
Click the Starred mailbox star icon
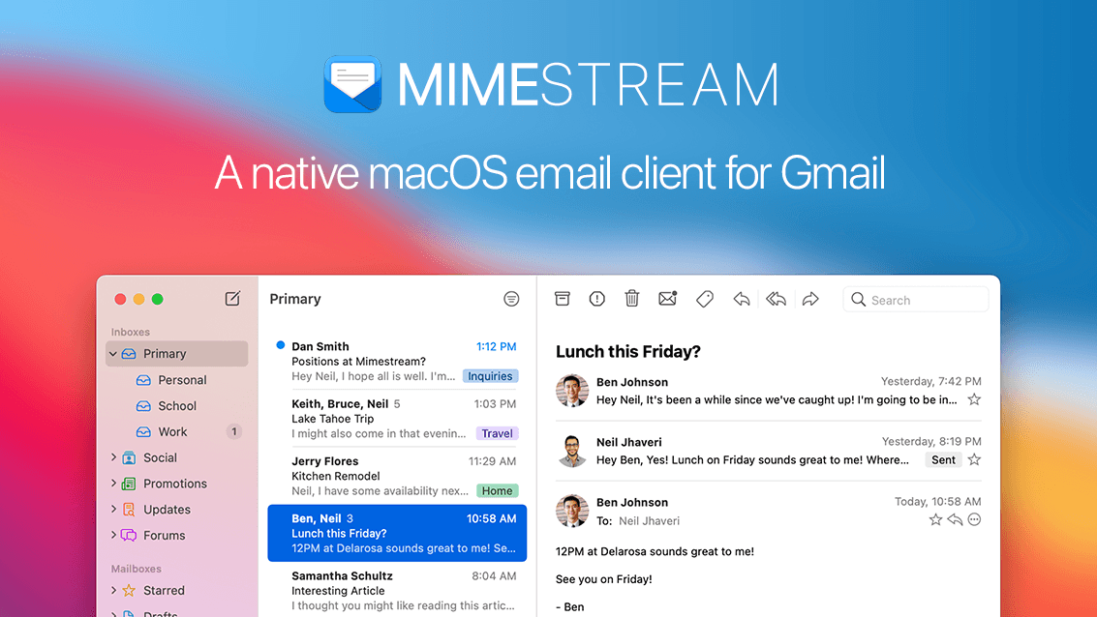click(129, 591)
